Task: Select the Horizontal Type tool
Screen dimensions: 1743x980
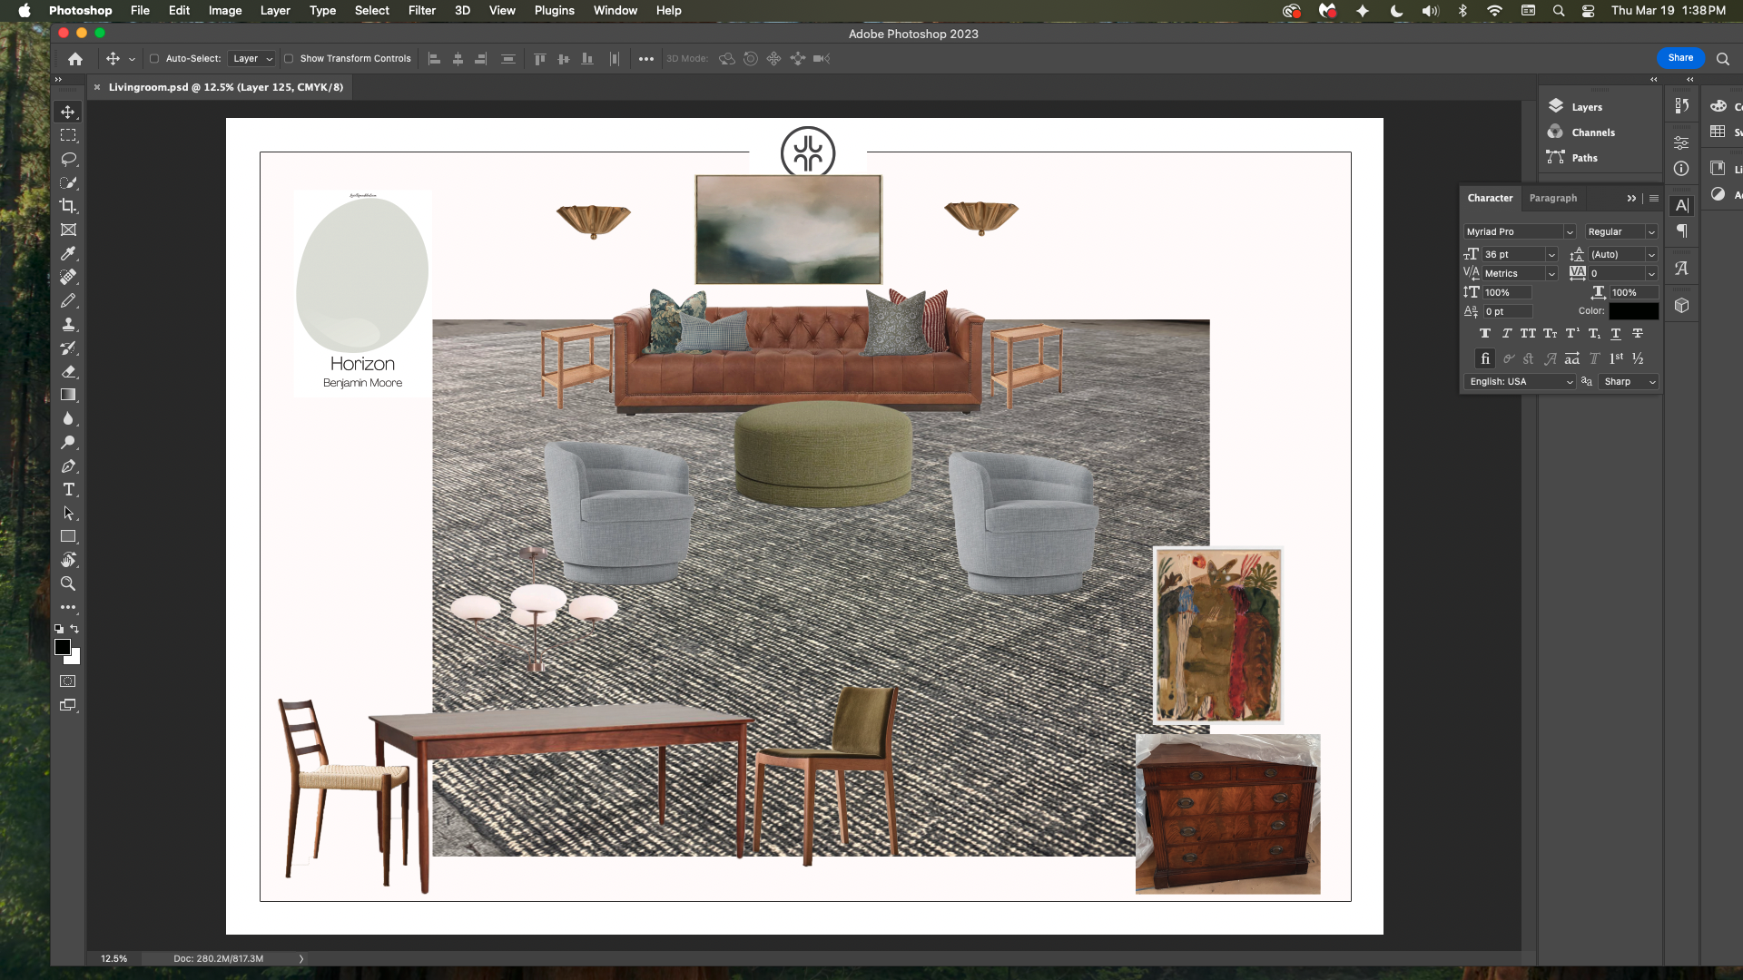Action: 68,490
